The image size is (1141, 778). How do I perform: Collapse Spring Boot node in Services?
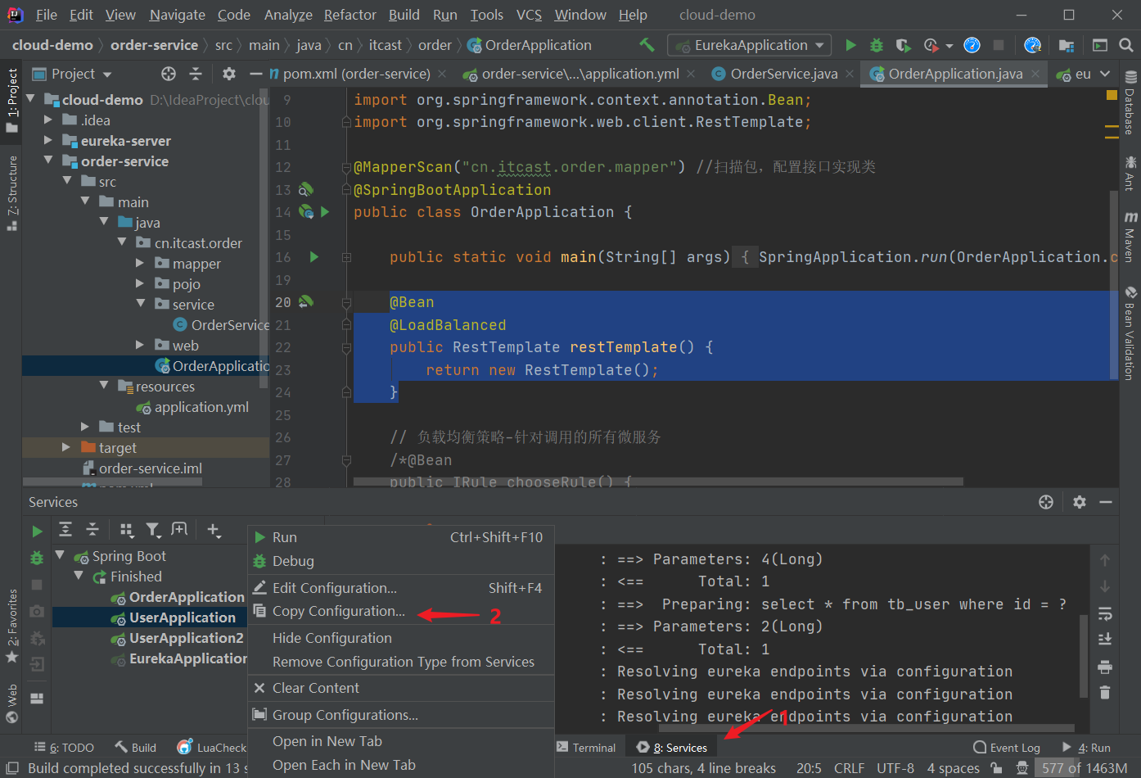(60, 555)
